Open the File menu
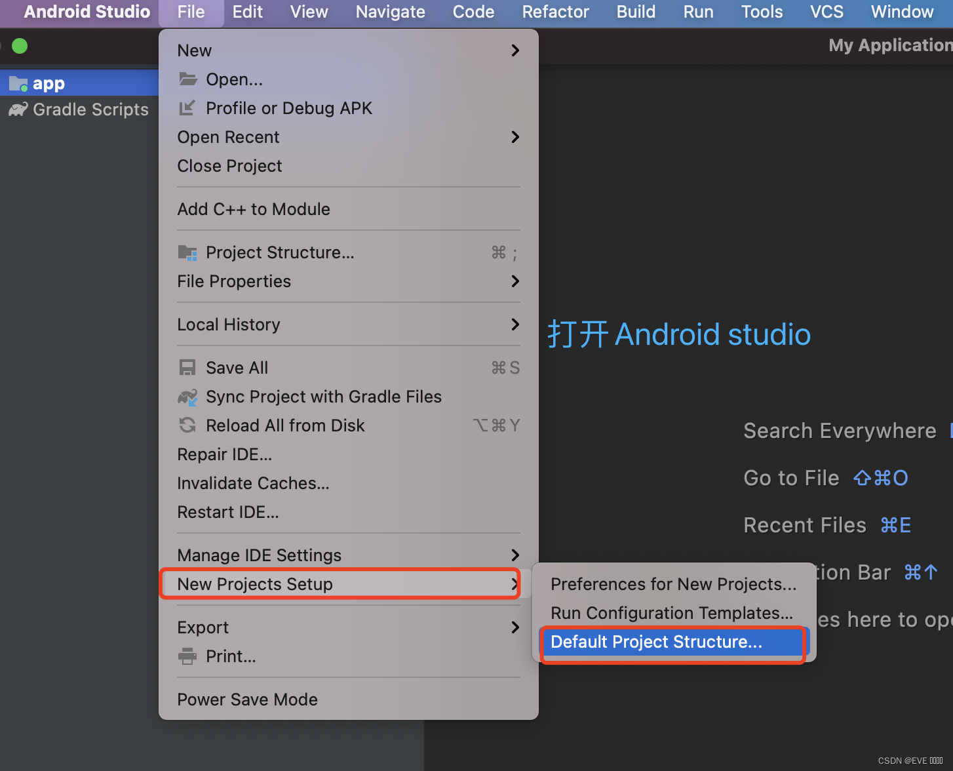This screenshot has width=953, height=771. click(x=191, y=12)
